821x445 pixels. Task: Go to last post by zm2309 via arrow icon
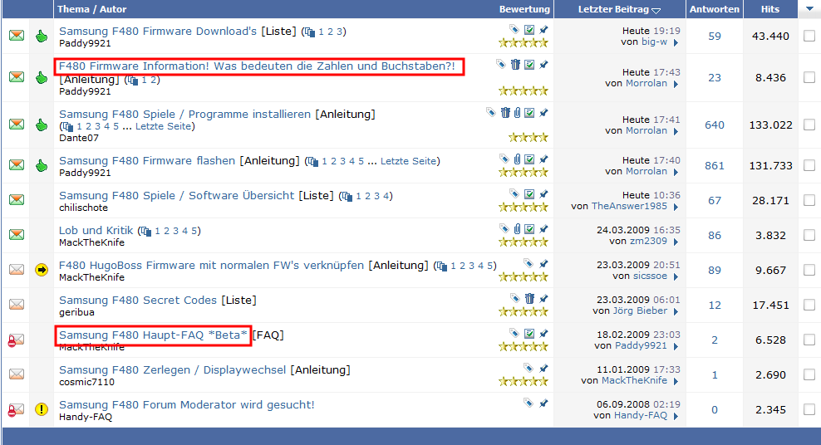click(x=676, y=242)
